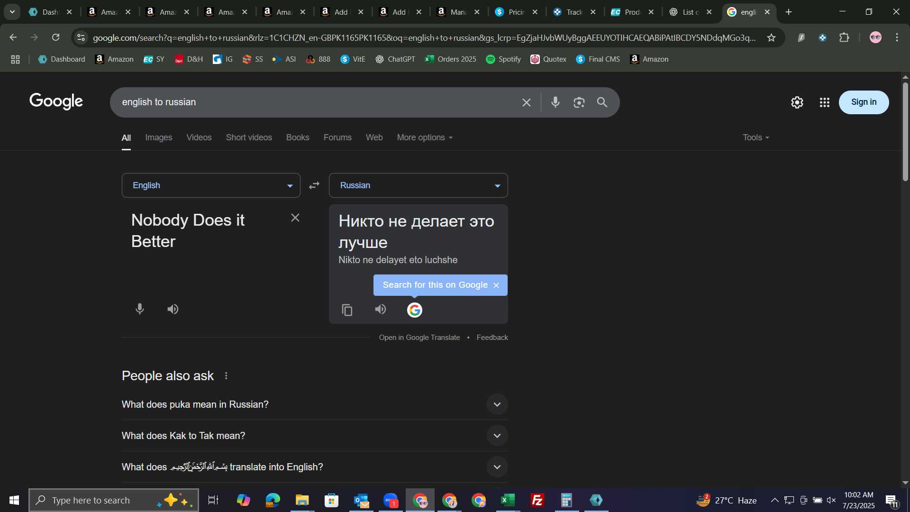Switch to Track browser tab
The width and height of the screenshot is (910, 512).
click(x=575, y=12)
